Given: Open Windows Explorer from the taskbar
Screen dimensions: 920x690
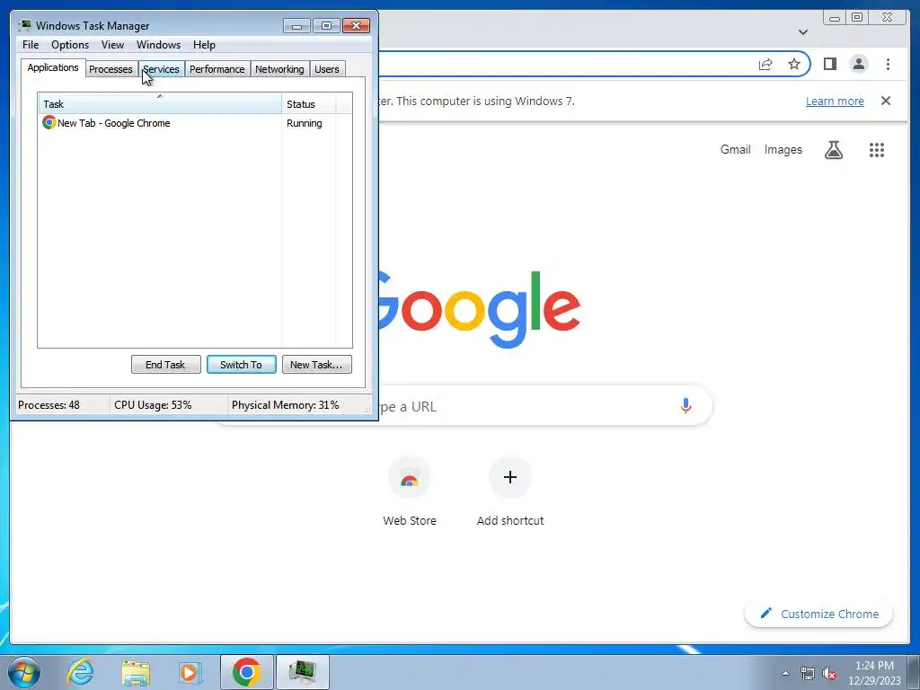Looking at the screenshot, I should pos(136,672).
